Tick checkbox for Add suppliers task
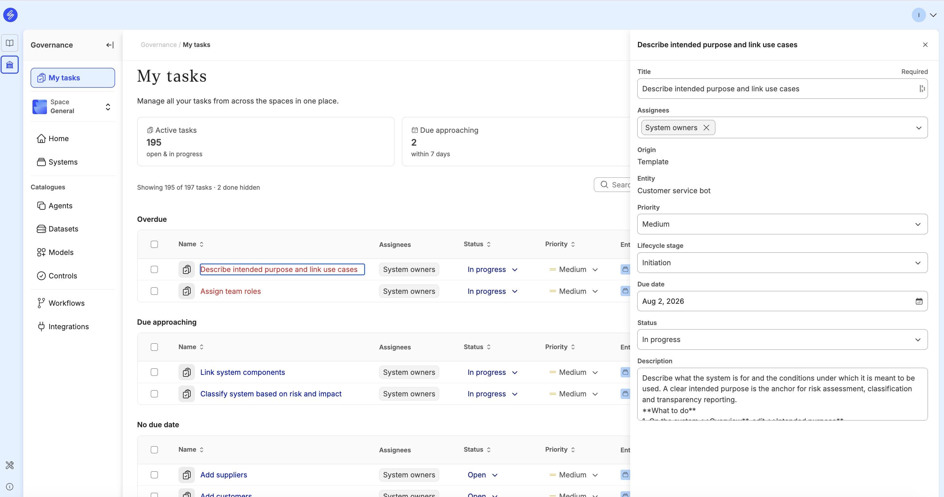The image size is (944, 497). coord(154,475)
